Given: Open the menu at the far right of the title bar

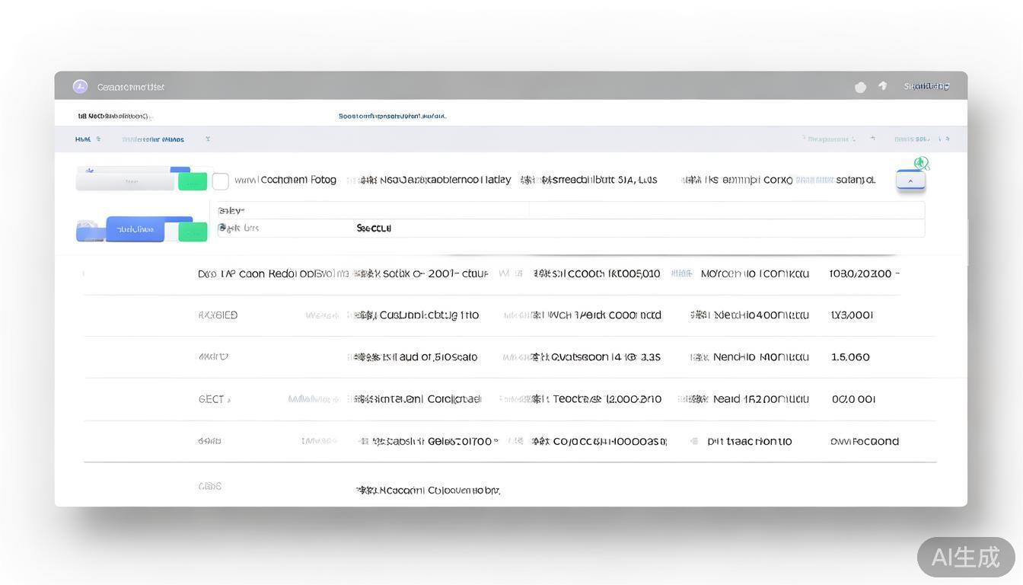Looking at the screenshot, I should 926,86.
